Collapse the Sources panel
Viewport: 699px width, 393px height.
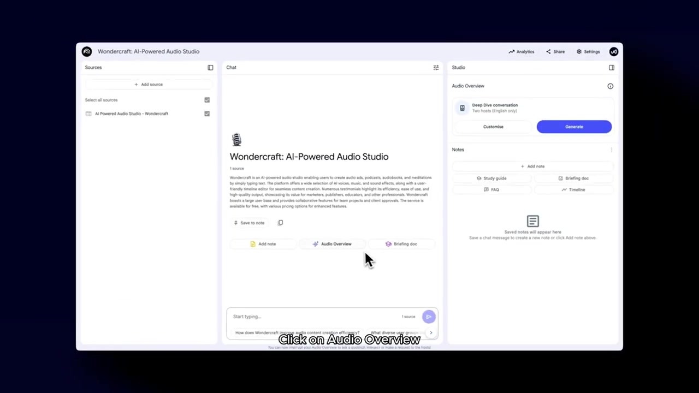(x=210, y=68)
